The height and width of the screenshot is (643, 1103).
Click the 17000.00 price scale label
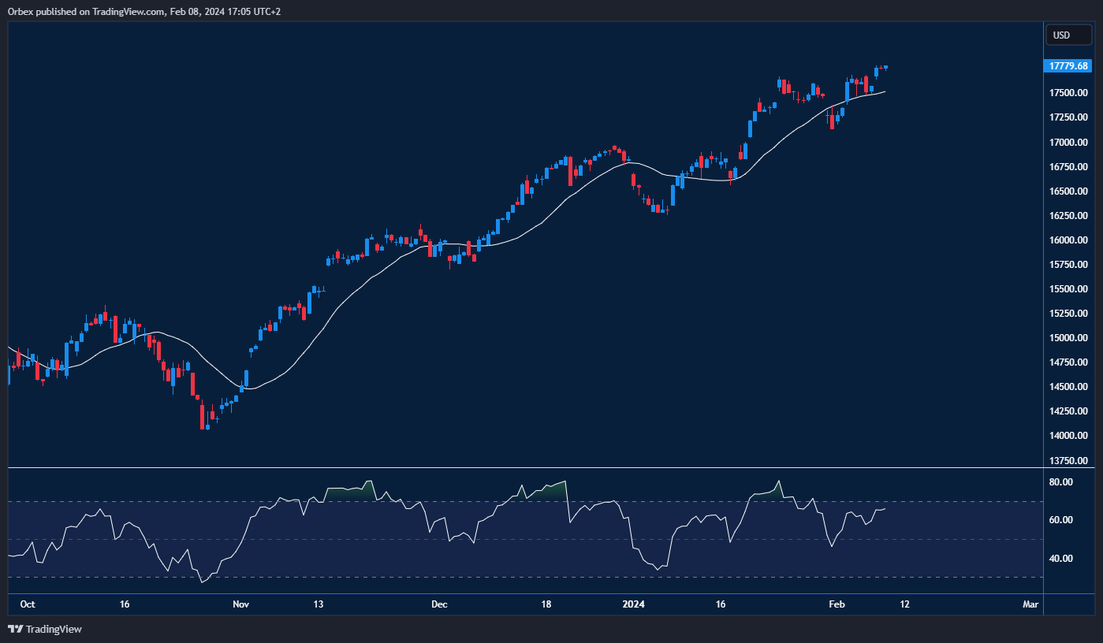coord(1068,143)
